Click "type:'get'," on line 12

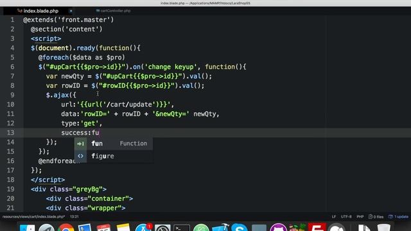[x=82, y=123]
